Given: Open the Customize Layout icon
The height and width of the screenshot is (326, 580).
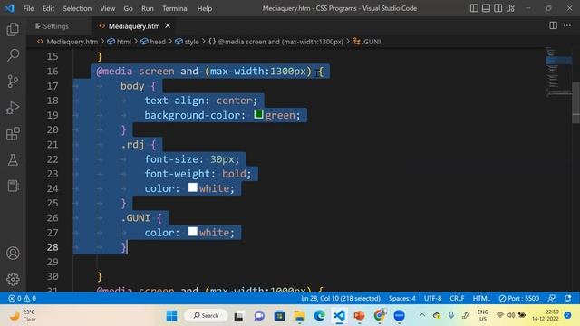Looking at the screenshot, I should click(x=510, y=8).
